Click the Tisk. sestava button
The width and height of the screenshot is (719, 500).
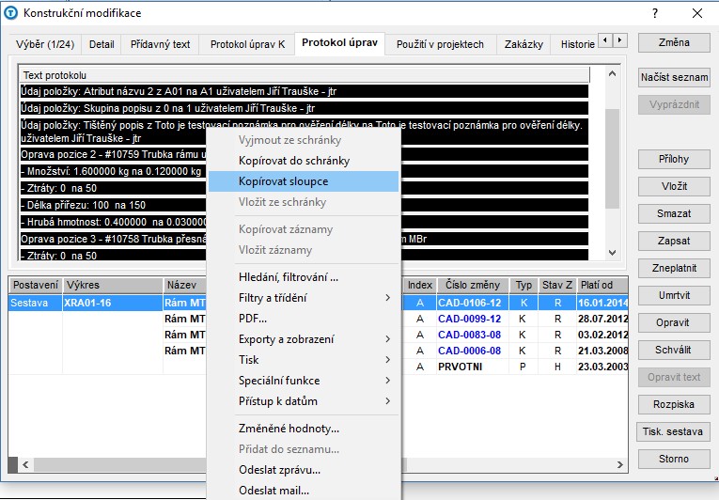(x=674, y=431)
